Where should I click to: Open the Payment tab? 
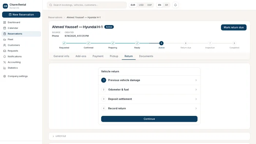point(98,56)
